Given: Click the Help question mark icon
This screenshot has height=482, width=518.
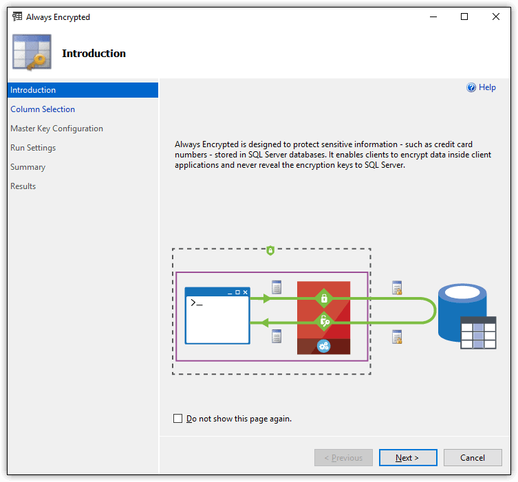Looking at the screenshot, I should click(x=471, y=87).
